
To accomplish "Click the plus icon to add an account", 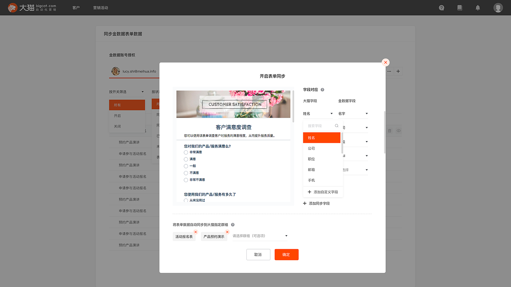I will (398, 71).
